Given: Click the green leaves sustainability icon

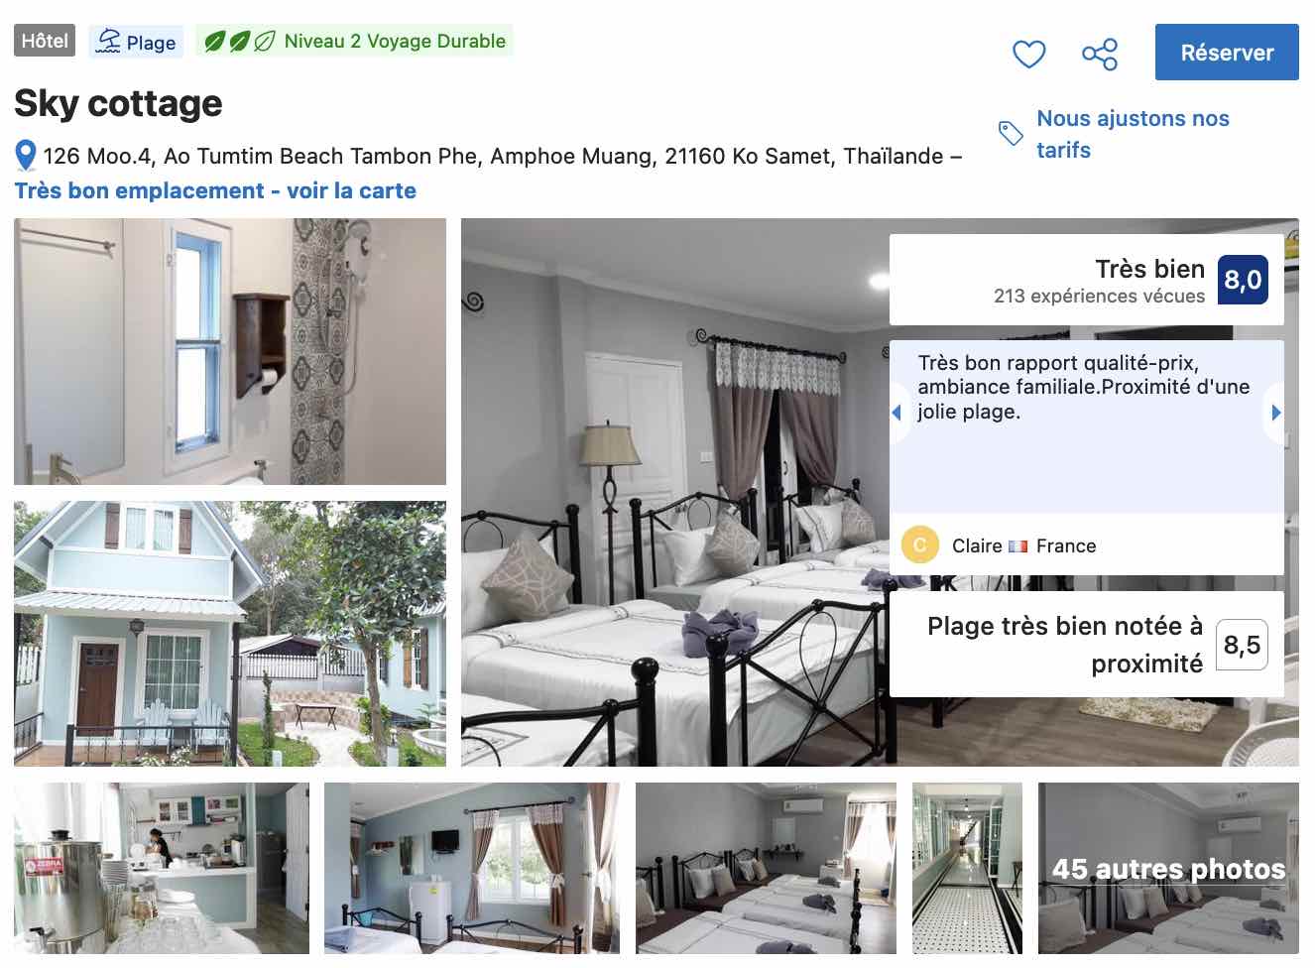Looking at the screenshot, I should point(239,42).
